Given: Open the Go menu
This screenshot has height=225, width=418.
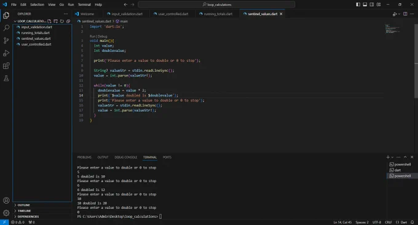Looking at the screenshot, I should [61, 4].
